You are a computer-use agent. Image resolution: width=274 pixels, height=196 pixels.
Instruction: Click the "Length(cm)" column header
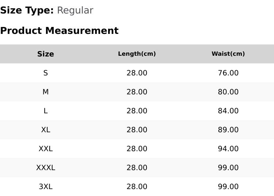tap(137, 54)
